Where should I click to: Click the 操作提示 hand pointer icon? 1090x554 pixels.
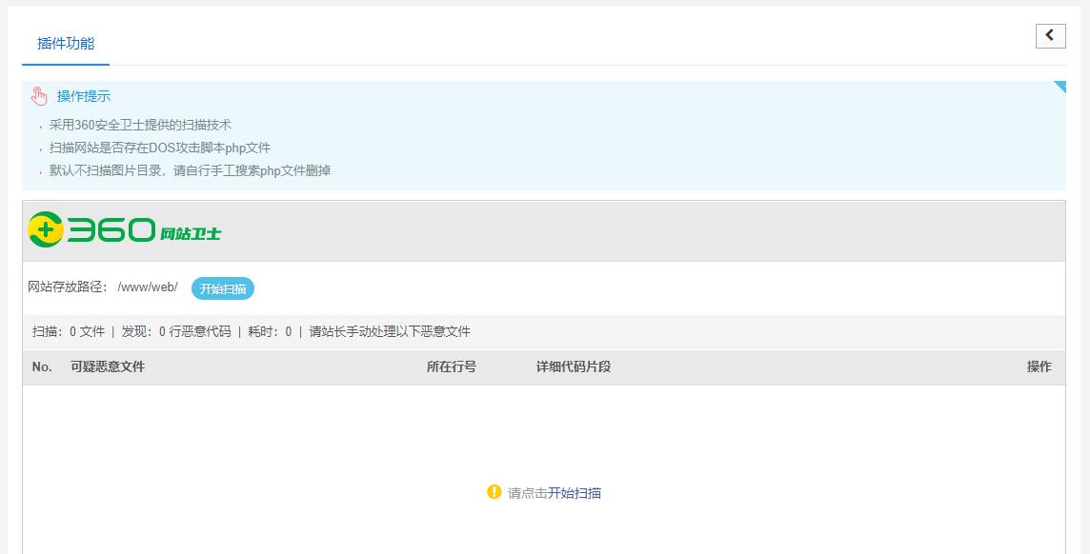pyautogui.click(x=39, y=96)
